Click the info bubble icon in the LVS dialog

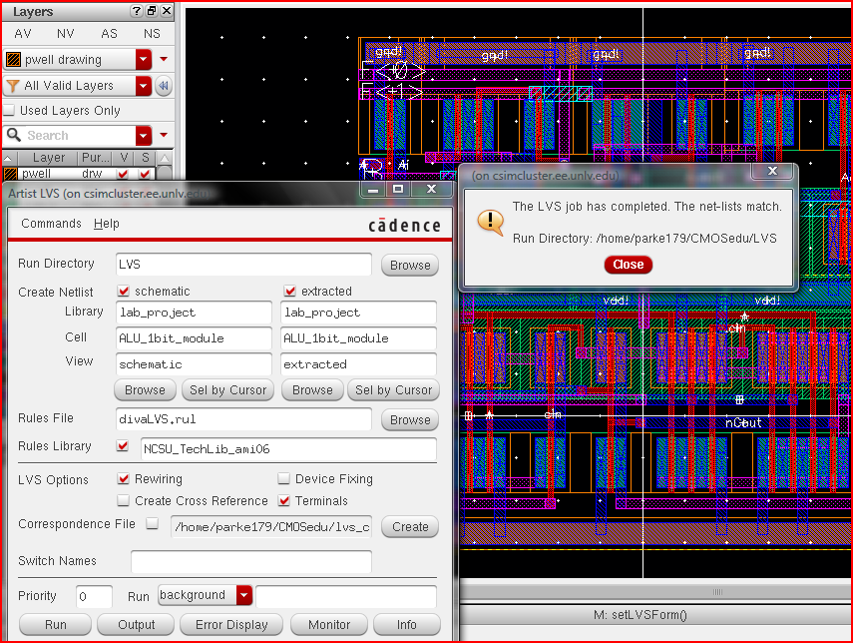[490, 221]
